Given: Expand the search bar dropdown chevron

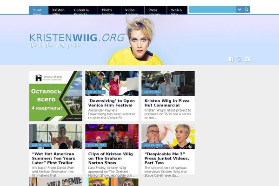Looking at the screenshot, I should [x=239, y=9].
